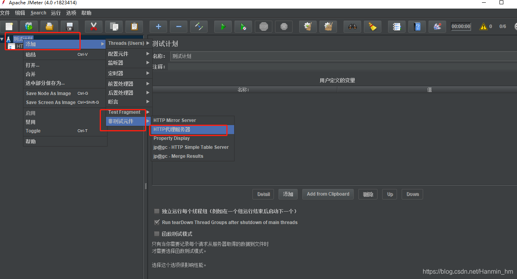This screenshot has width=517, height=279.
Task: Click the Paste clipboard icon
Action: coord(134,27)
